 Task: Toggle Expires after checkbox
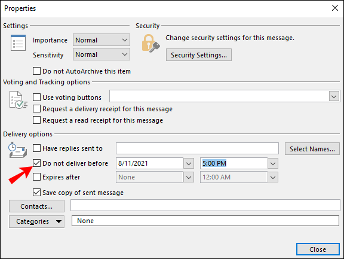36,177
